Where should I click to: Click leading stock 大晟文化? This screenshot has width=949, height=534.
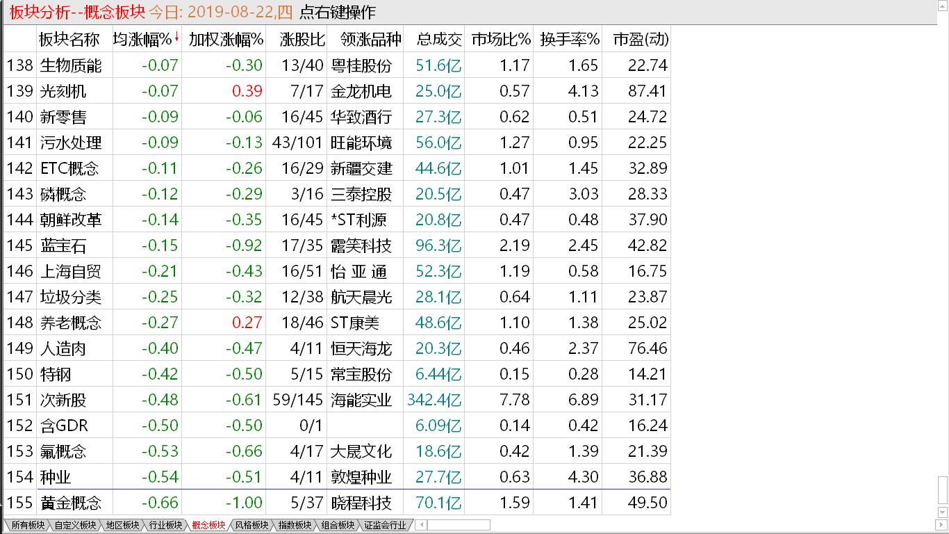[361, 451]
